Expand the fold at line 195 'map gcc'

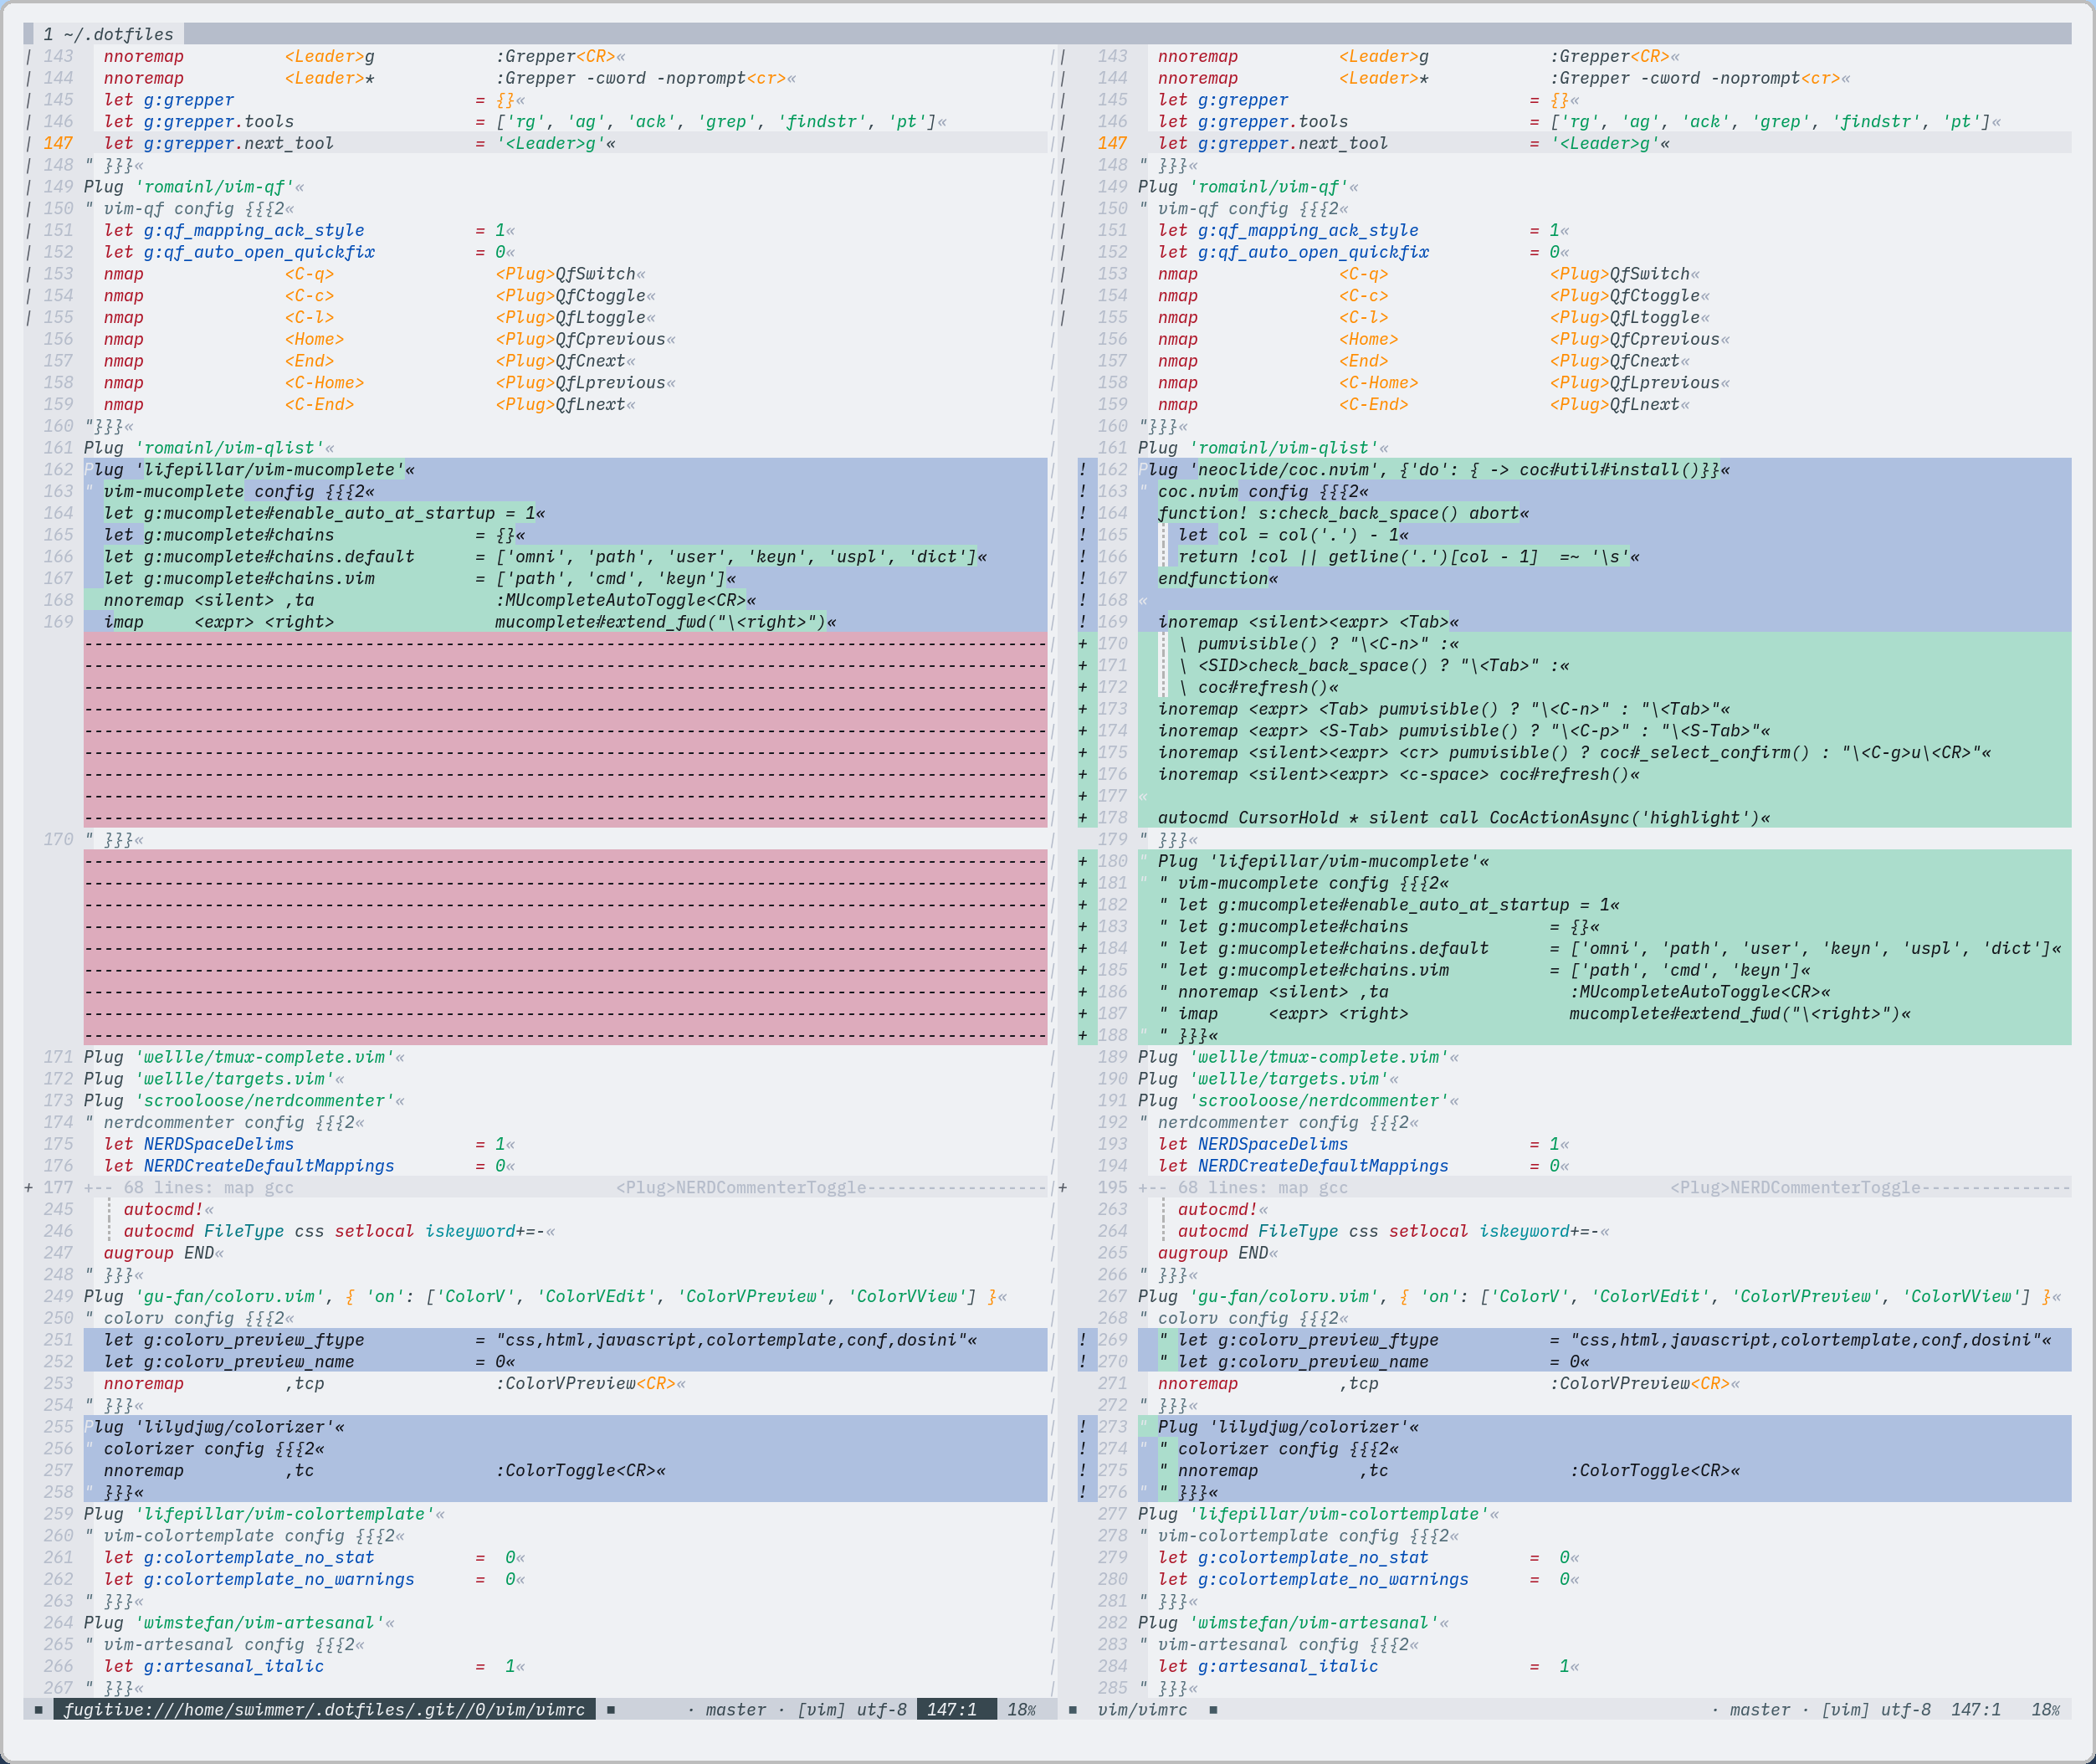pyautogui.click(x=1604, y=1187)
